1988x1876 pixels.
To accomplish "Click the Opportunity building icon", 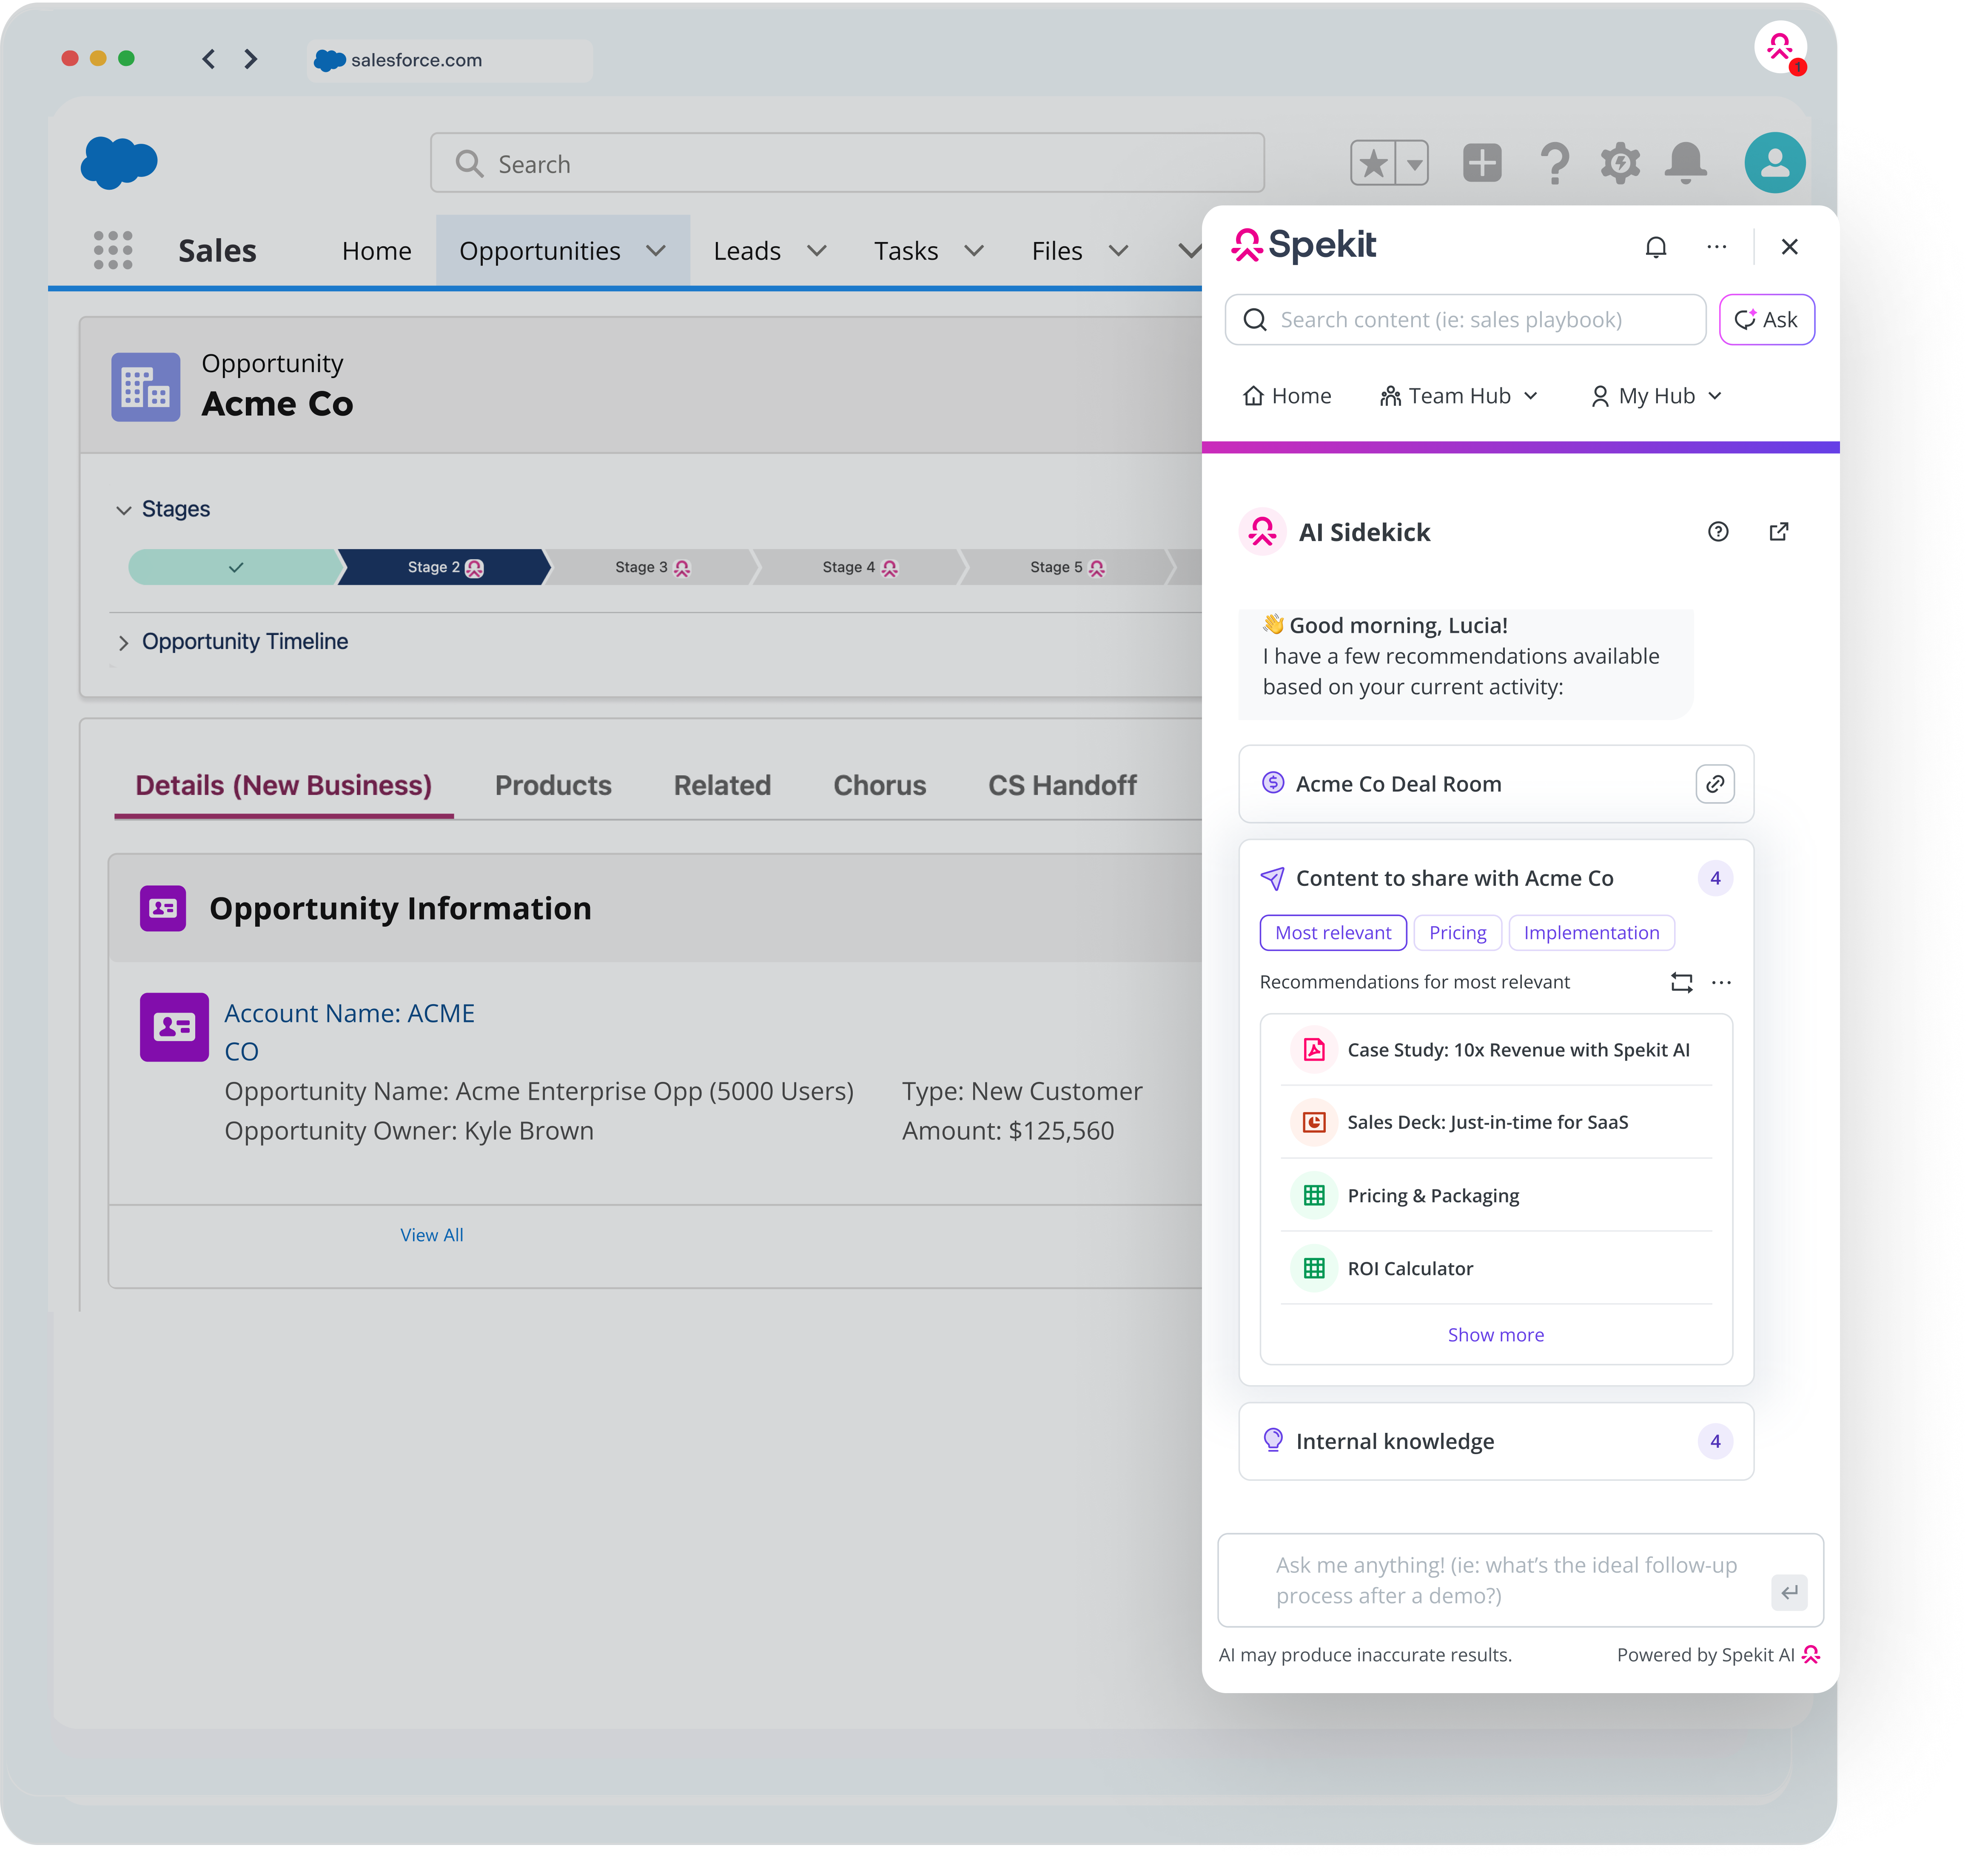I will point(146,387).
